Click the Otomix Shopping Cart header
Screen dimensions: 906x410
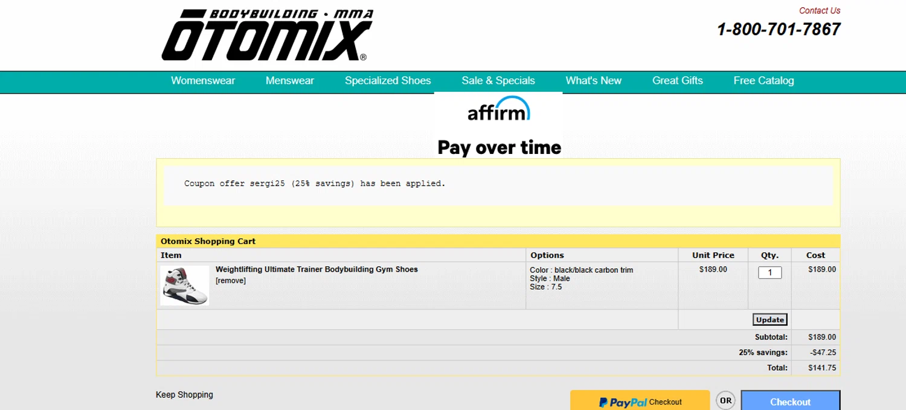click(208, 241)
